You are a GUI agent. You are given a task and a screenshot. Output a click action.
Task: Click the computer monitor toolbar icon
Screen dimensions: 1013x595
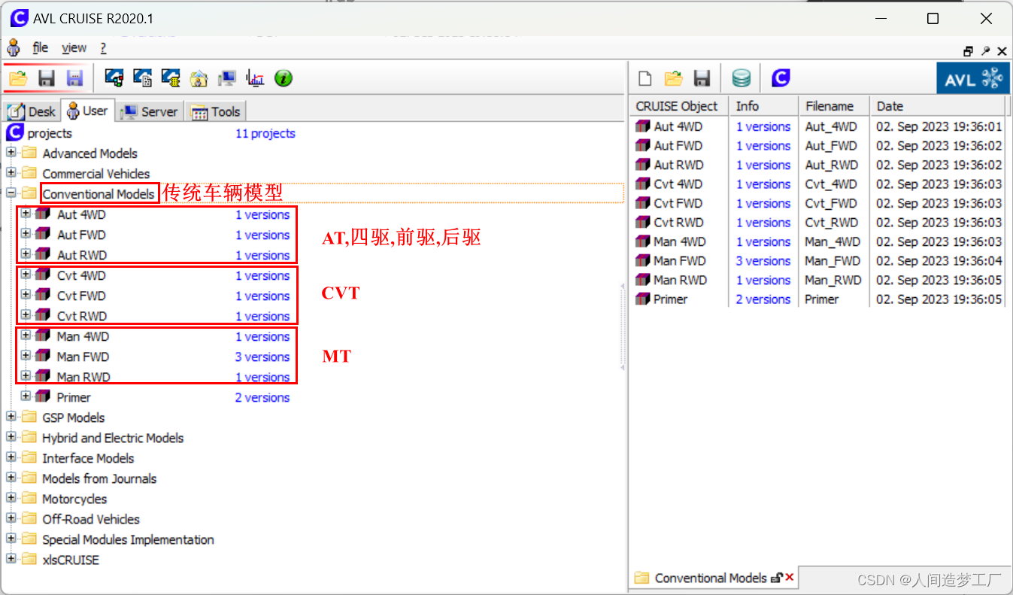[226, 77]
